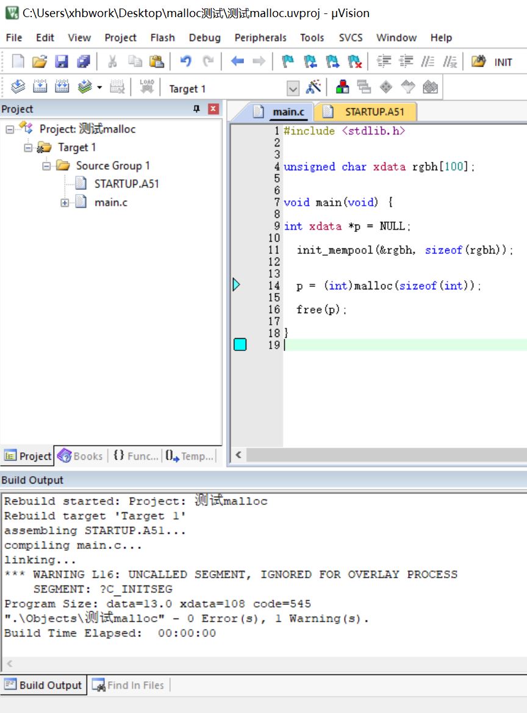This screenshot has width=527, height=713.
Task: Open Options for Target wand icon
Action: [314, 87]
